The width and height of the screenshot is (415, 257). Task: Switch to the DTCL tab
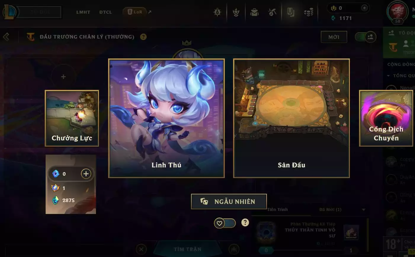click(105, 12)
